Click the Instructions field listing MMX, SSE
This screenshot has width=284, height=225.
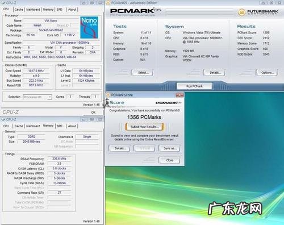61,57
